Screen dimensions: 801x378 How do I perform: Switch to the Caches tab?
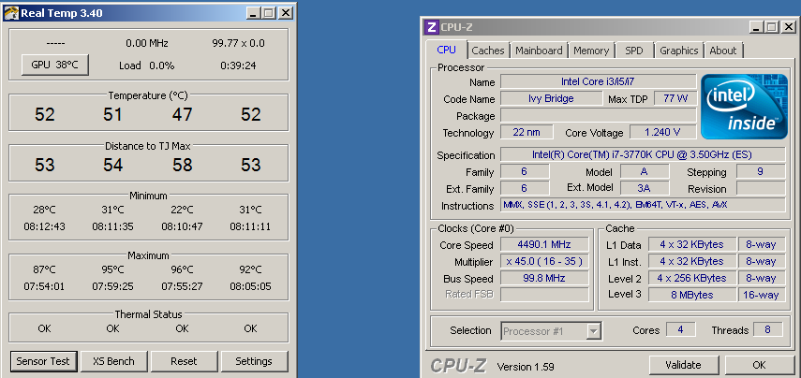click(x=487, y=51)
